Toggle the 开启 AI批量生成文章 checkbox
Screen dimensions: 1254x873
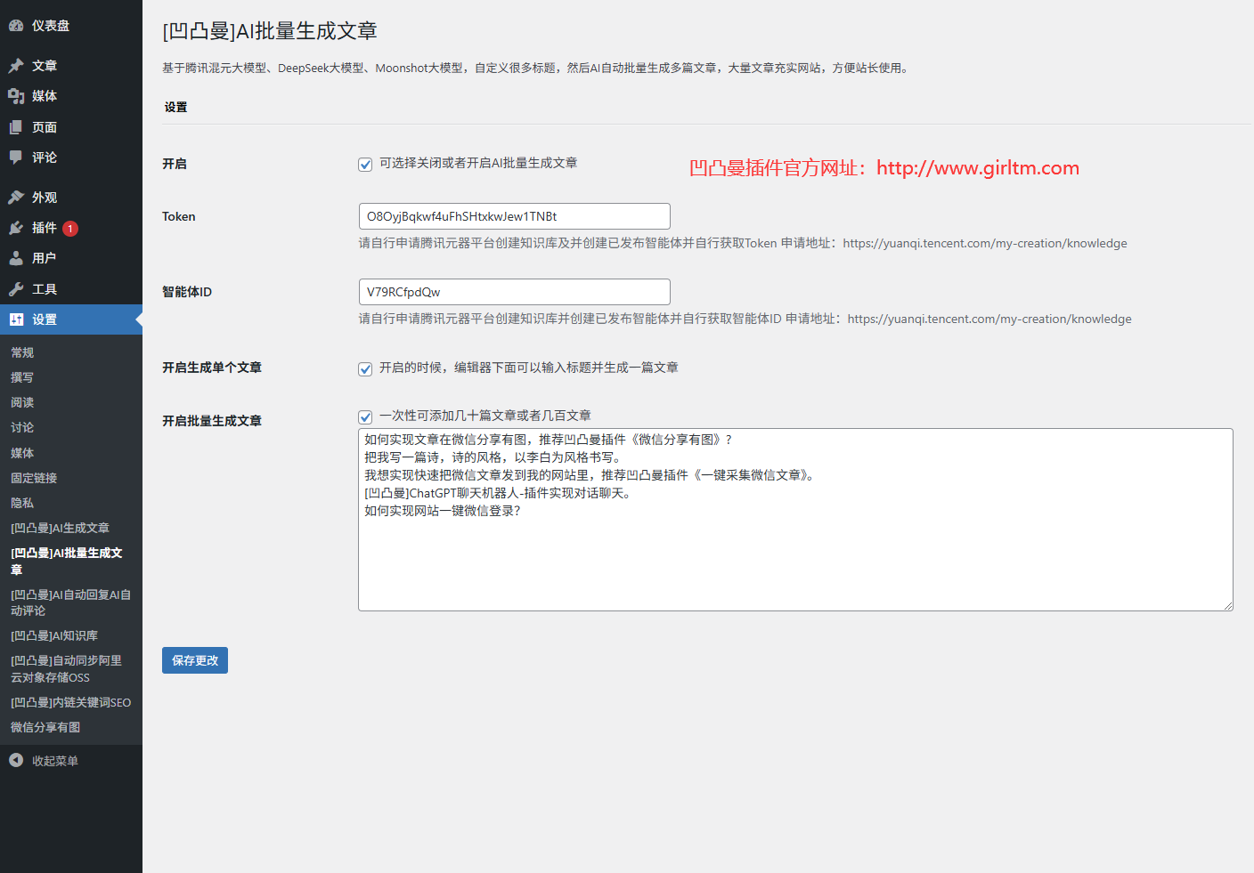click(365, 165)
